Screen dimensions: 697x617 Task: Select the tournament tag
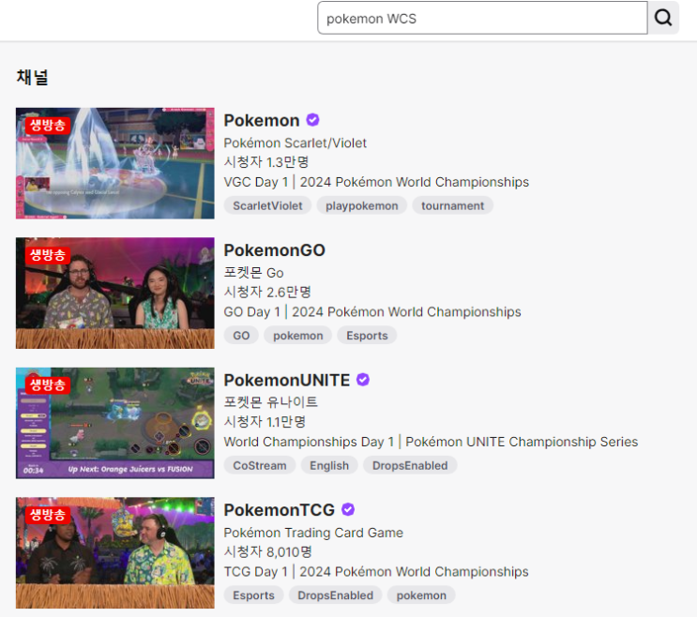coord(452,205)
